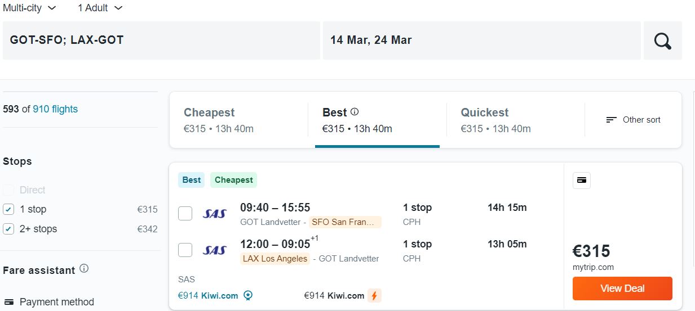Tick the checkbox for 12:00 SAS flight

tap(185, 250)
